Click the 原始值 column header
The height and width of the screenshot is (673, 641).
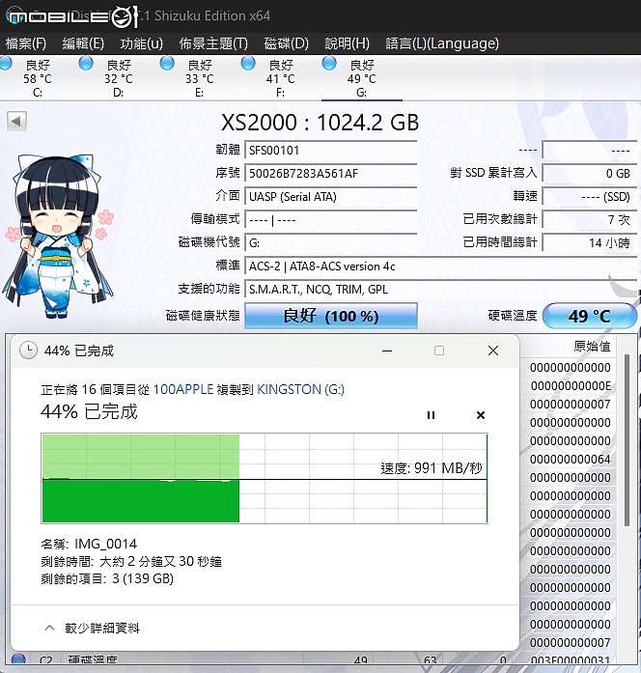point(592,346)
